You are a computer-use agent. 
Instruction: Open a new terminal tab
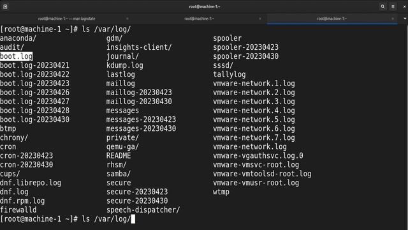pos(5,6)
